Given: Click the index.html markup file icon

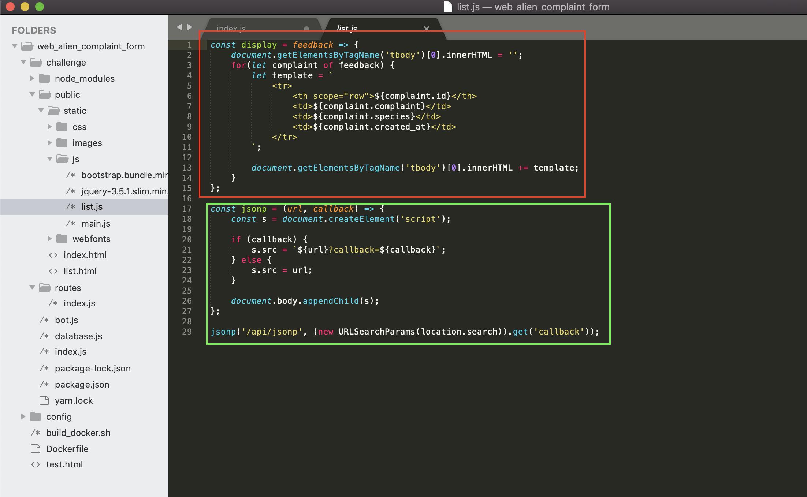Looking at the screenshot, I should tap(53, 255).
